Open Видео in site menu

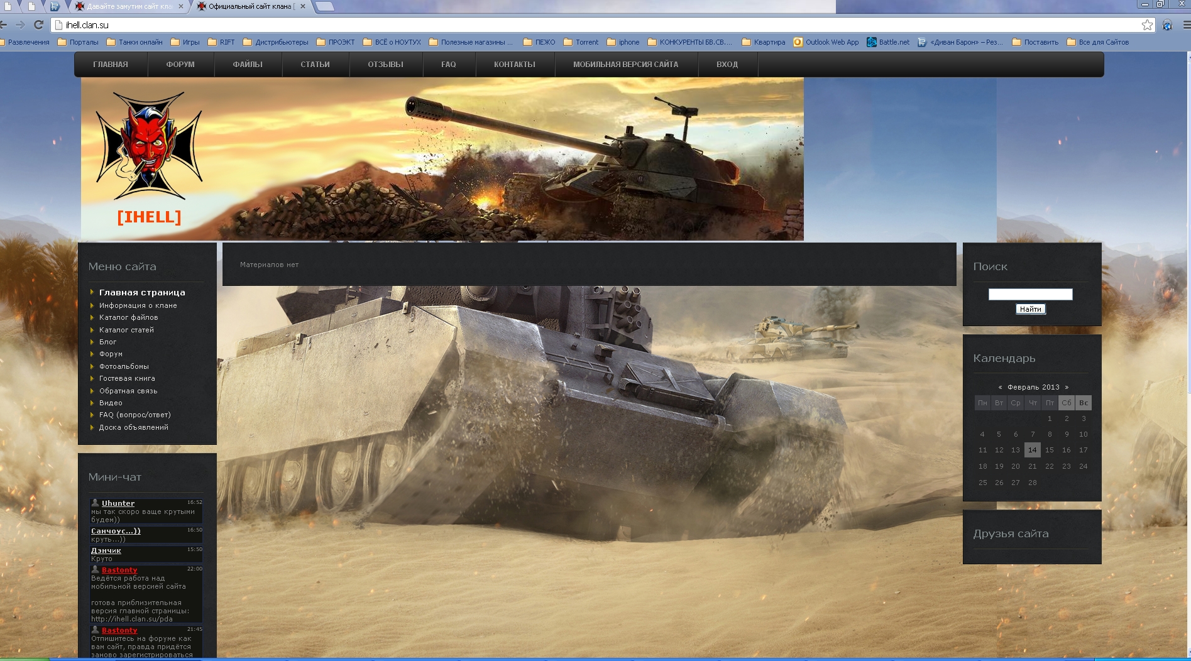(111, 403)
